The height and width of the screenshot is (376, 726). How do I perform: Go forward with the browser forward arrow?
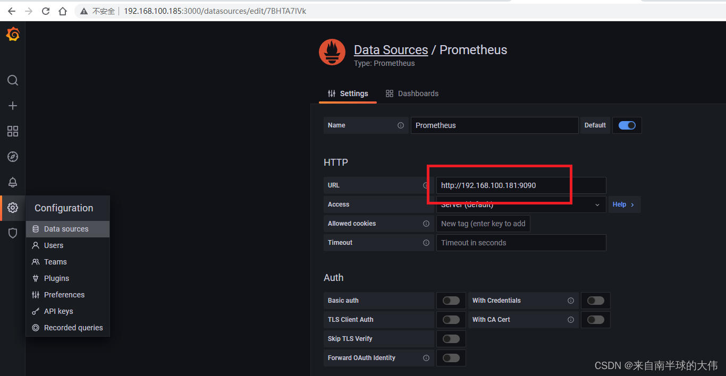28,11
